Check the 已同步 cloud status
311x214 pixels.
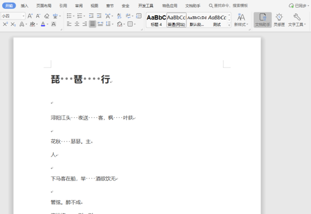click(x=299, y=6)
